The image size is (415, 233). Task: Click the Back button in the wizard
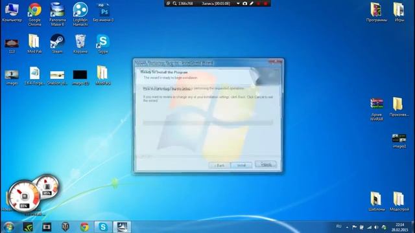click(219, 165)
